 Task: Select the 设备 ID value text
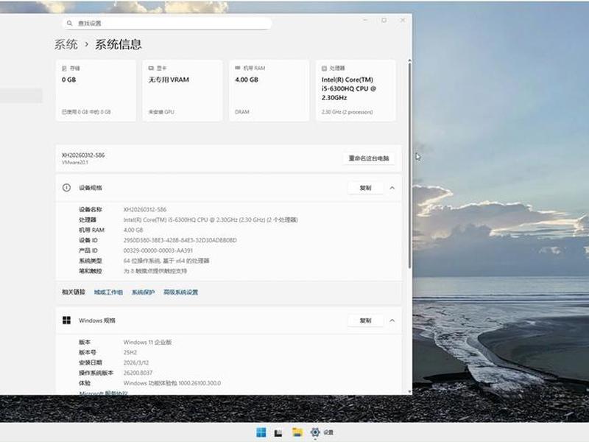pos(180,240)
